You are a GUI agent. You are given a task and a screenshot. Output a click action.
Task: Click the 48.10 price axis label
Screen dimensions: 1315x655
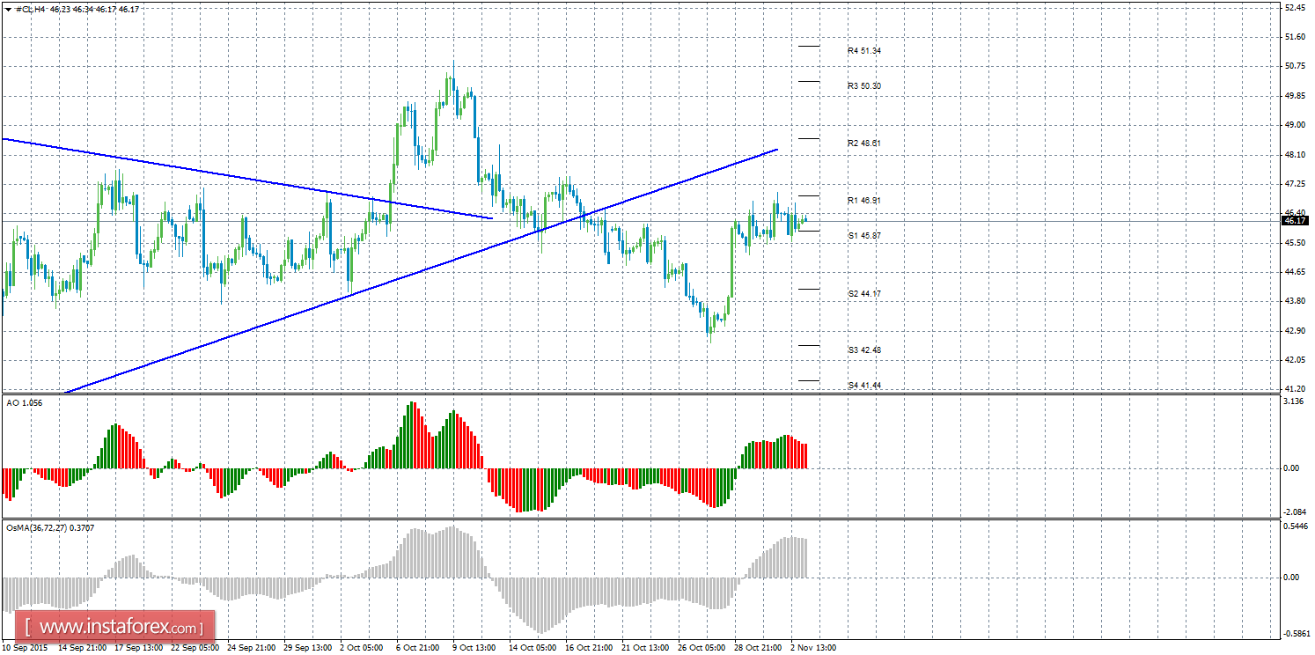(1295, 155)
